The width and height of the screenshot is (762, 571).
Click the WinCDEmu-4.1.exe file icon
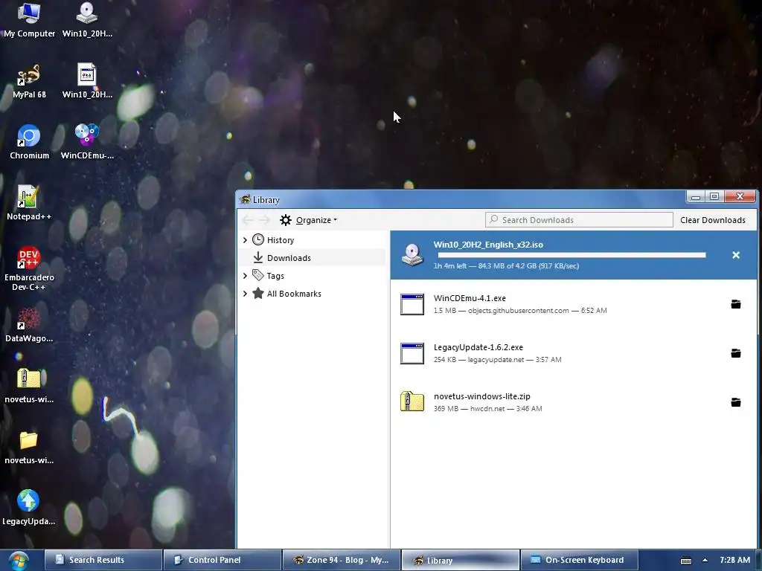point(412,304)
